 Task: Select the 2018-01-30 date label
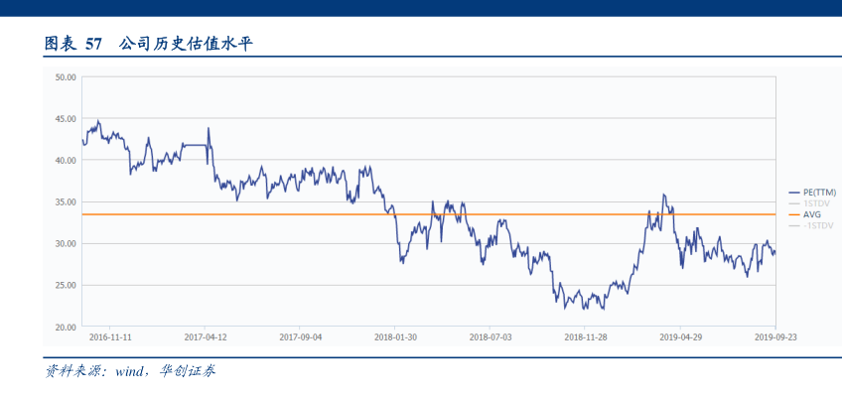pyautogui.click(x=395, y=337)
